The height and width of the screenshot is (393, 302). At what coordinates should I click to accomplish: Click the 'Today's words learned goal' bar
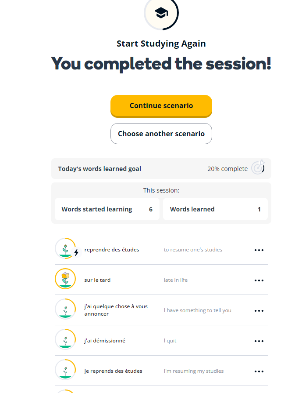[131, 169]
